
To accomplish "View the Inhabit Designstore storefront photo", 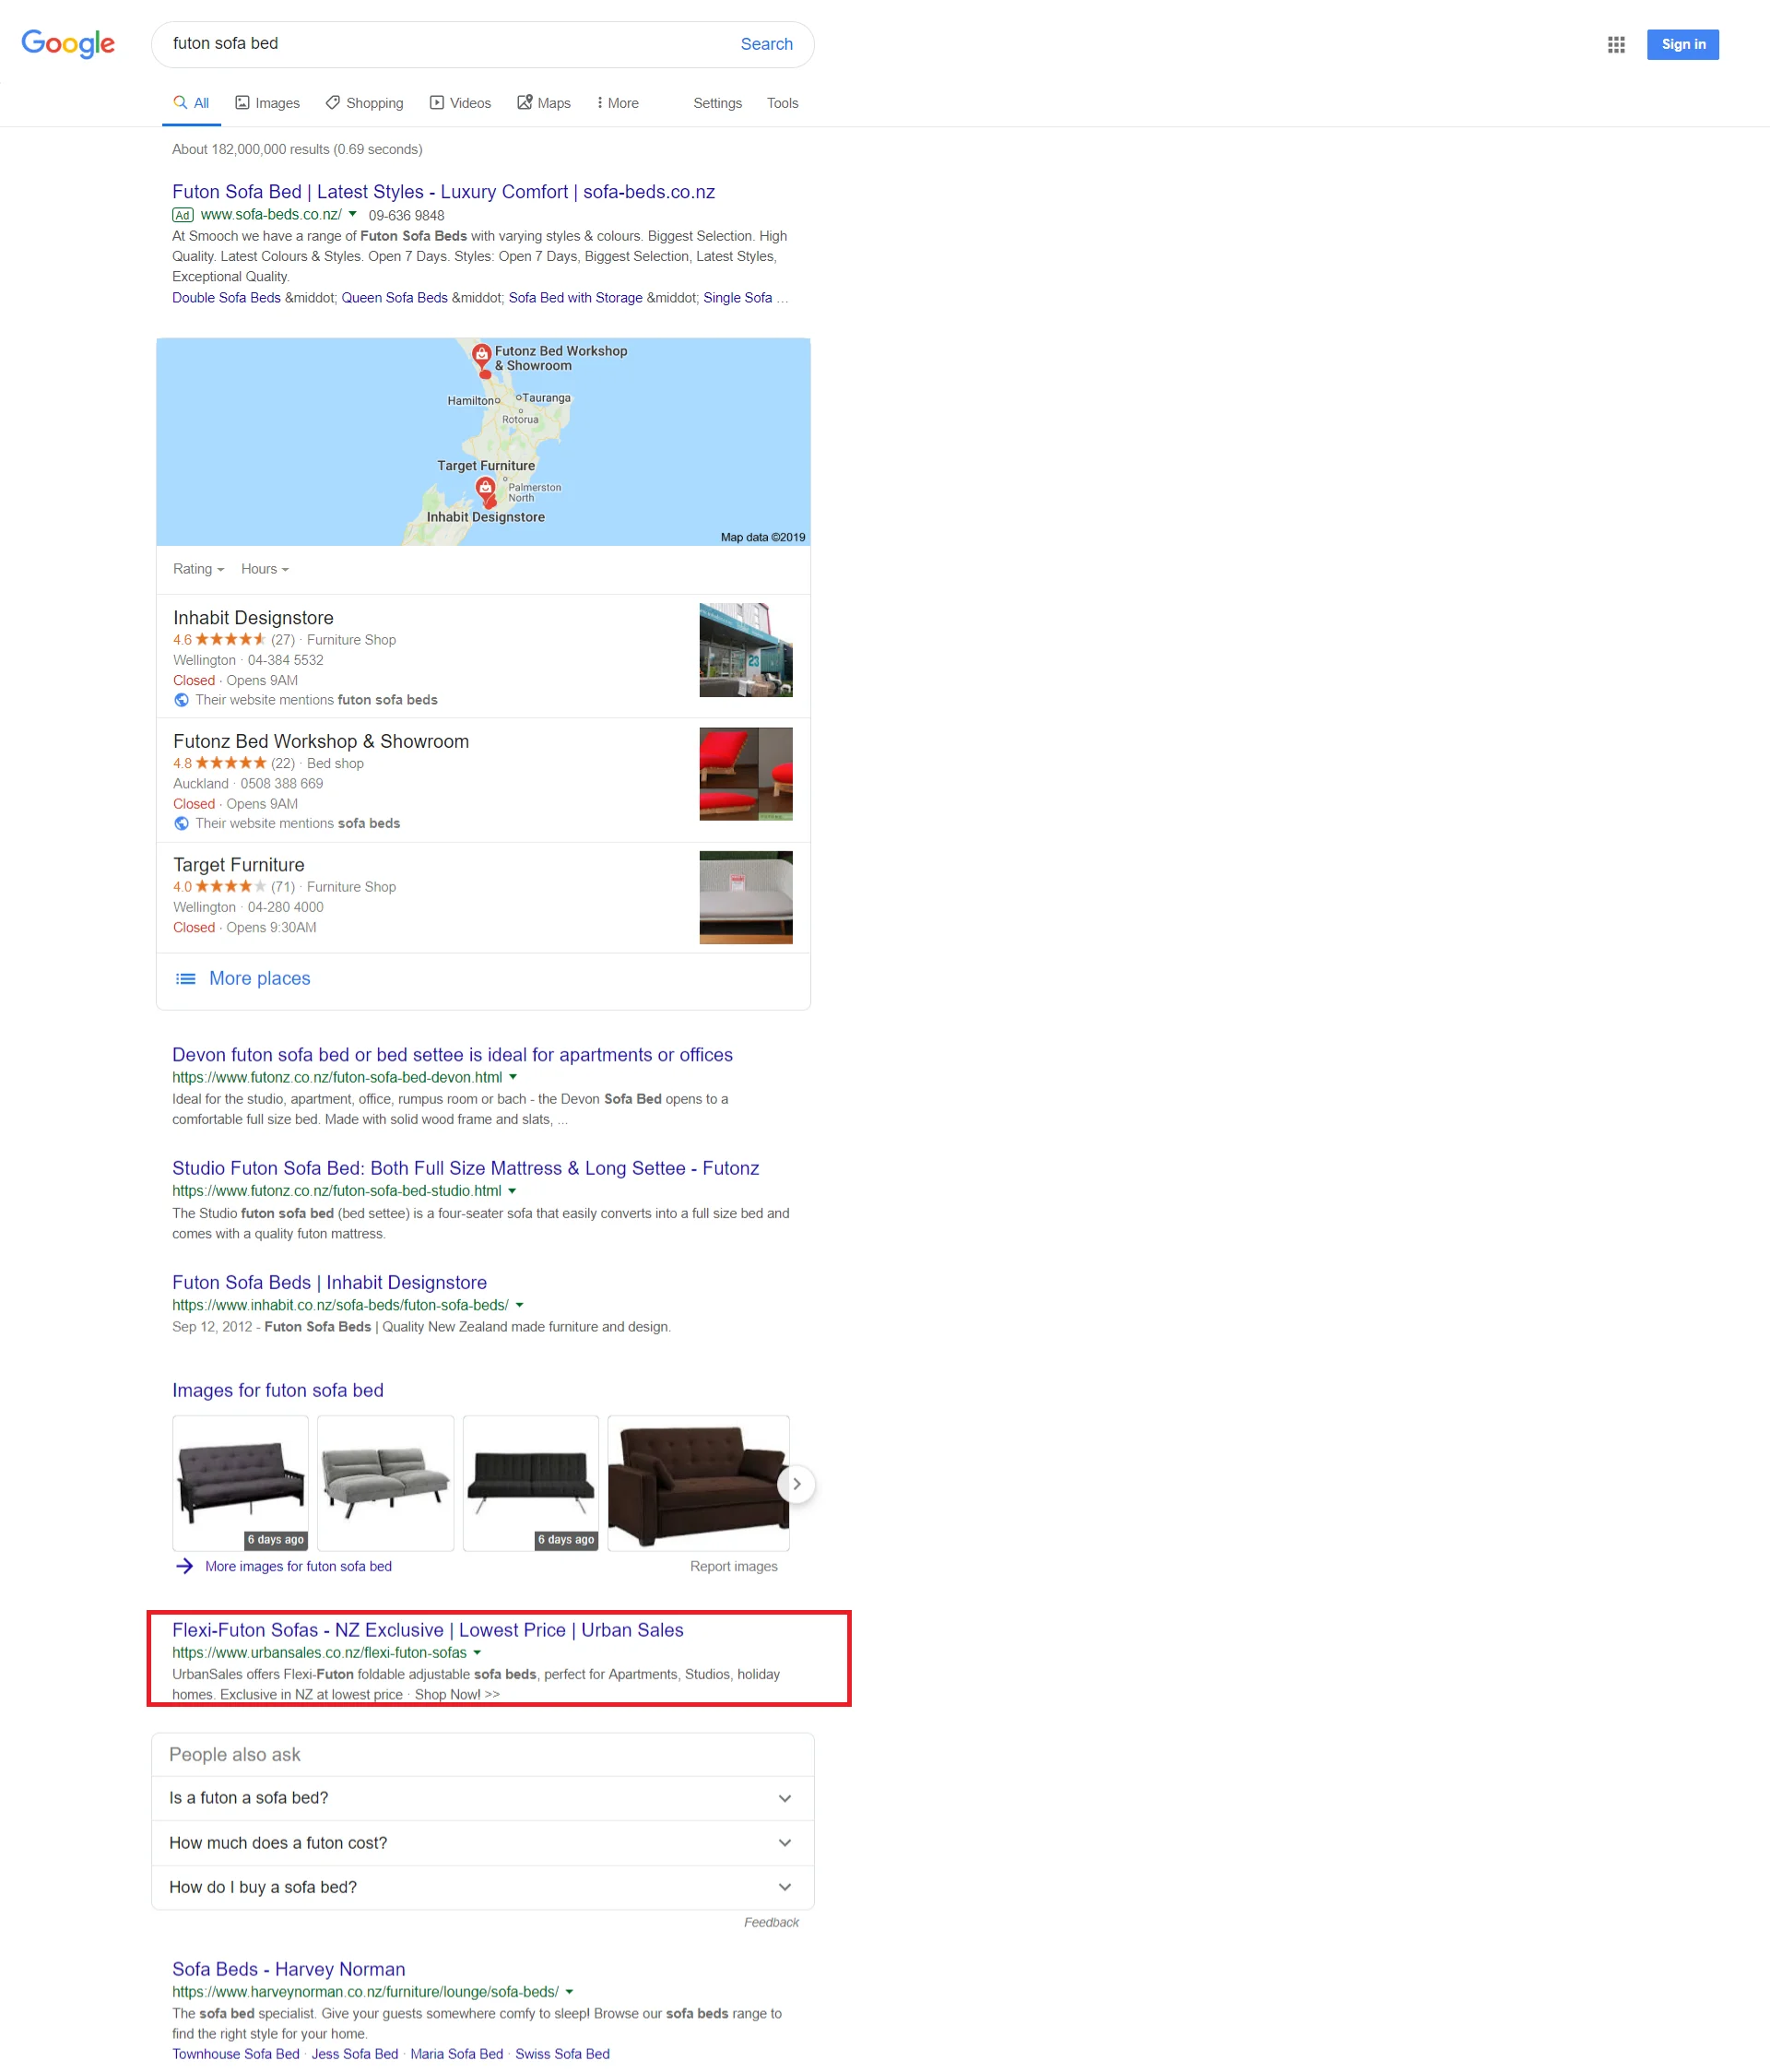I will tap(746, 650).
